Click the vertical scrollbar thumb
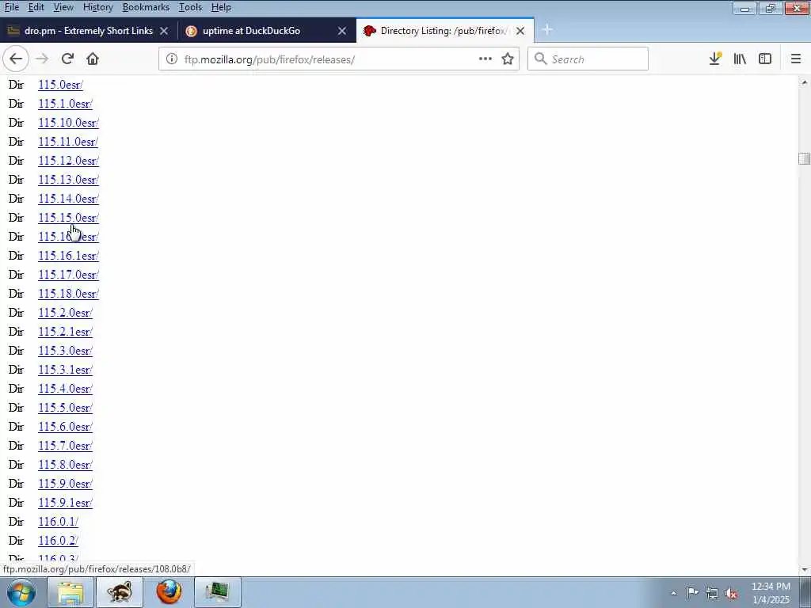The width and height of the screenshot is (811, 608). point(805,158)
